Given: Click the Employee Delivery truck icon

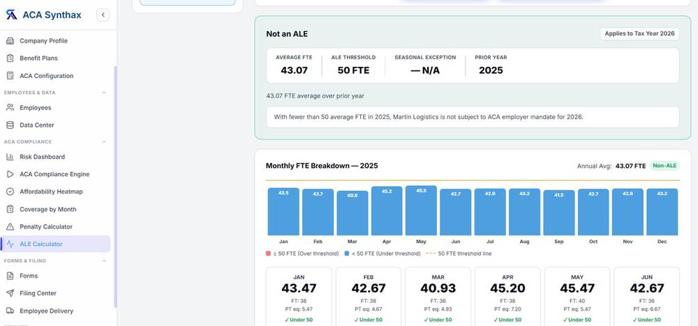Looking at the screenshot, I should [x=10, y=311].
